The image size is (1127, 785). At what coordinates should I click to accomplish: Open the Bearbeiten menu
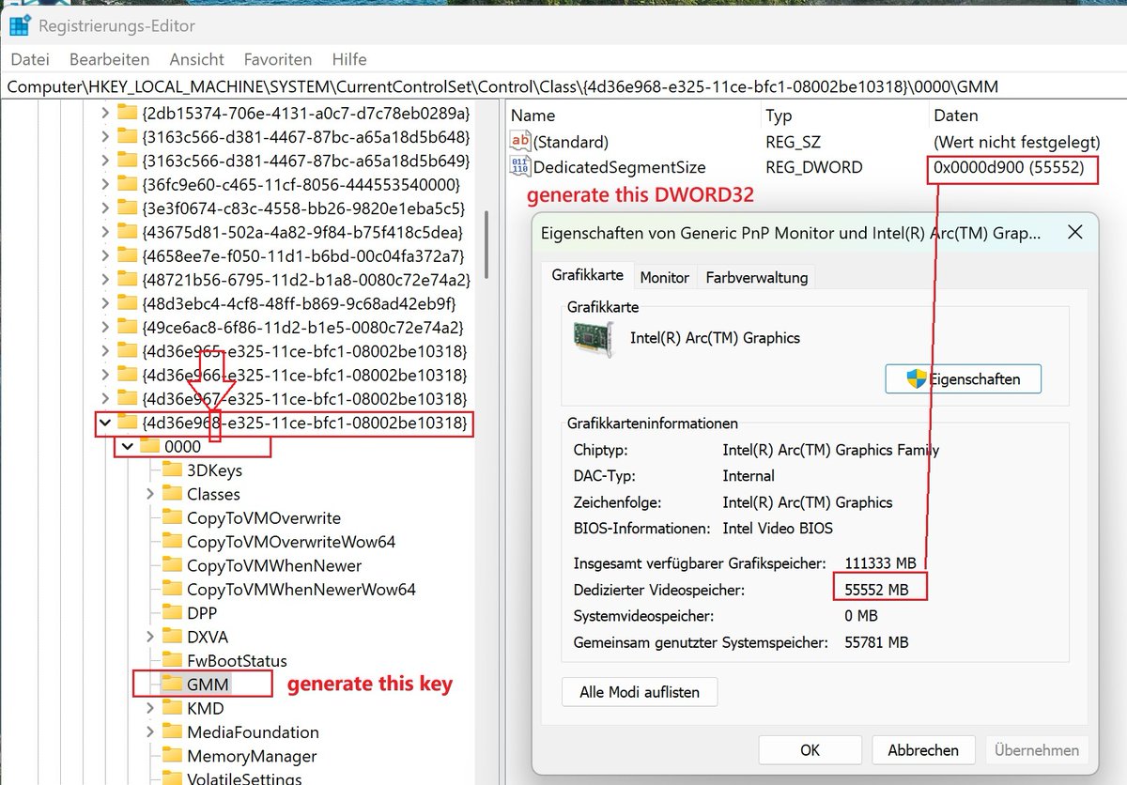tap(109, 59)
